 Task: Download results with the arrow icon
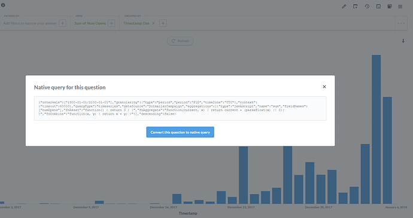[403, 41]
